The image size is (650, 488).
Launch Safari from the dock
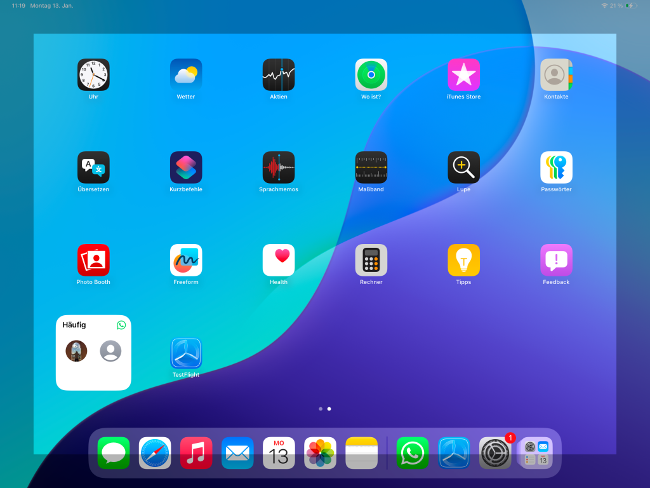pyautogui.click(x=155, y=453)
